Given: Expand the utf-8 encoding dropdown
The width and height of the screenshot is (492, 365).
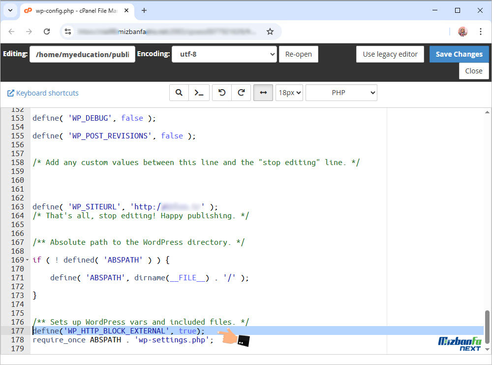Looking at the screenshot, I should 224,54.
